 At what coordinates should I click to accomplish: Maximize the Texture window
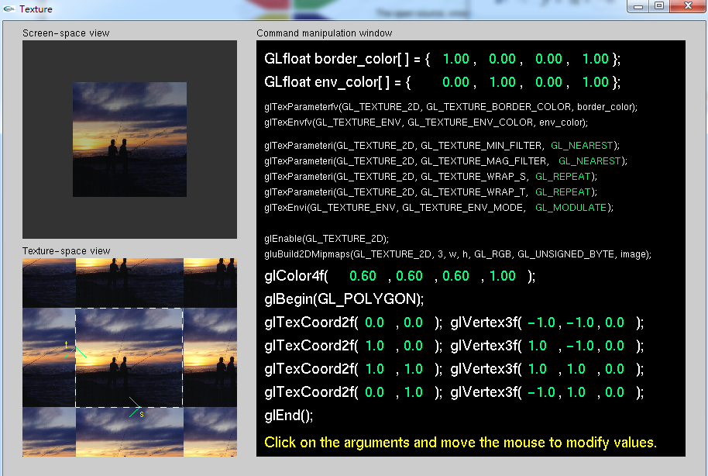(659, 6)
